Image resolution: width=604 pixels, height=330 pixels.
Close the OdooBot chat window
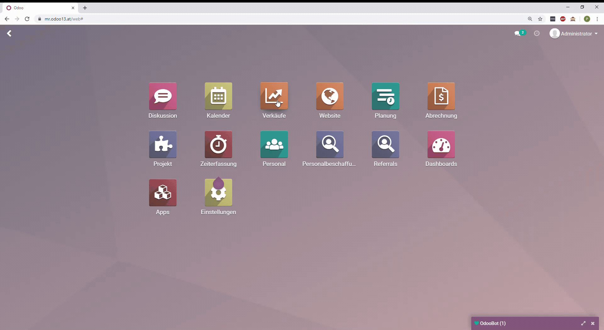(593, 323)
